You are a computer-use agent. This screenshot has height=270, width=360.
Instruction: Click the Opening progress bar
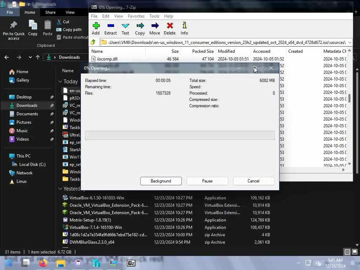click(x=180, y=135)
